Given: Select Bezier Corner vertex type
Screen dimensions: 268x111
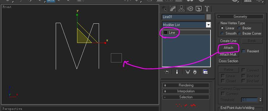Looking at the screenshot, I should tap(239, 33).
